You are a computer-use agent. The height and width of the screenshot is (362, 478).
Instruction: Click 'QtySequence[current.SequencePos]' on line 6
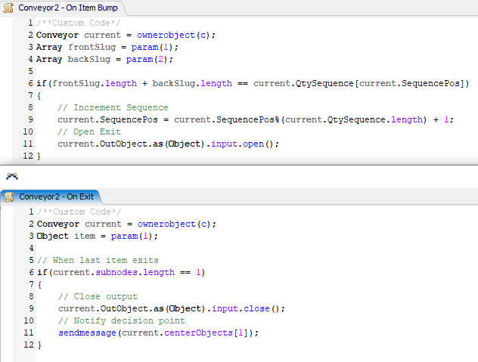380,83
